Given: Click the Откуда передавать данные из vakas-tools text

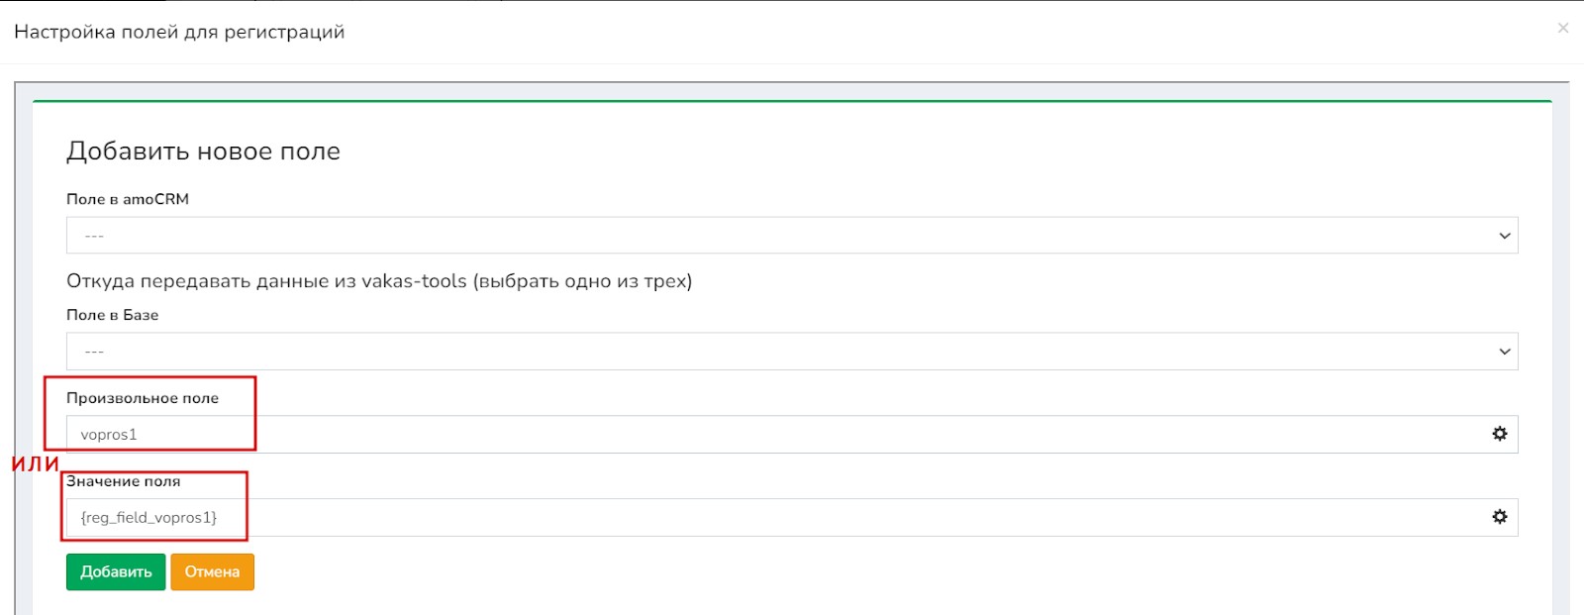Looking at the screenshot, I should click(x=379, y=281).
